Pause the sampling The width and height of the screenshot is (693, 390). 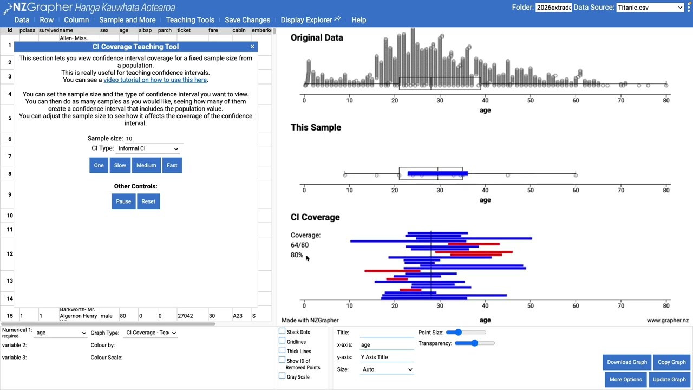click(123, 201)
